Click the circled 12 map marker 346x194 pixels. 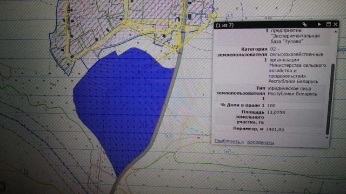pos(228,152)
